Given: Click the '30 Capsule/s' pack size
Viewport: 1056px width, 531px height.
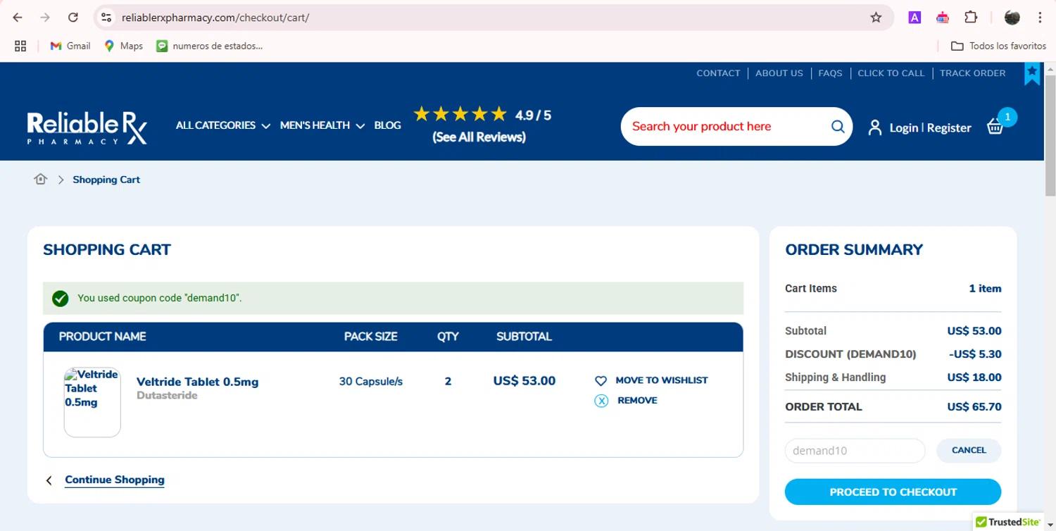Looking at the screenshot, I should (371, 382).
